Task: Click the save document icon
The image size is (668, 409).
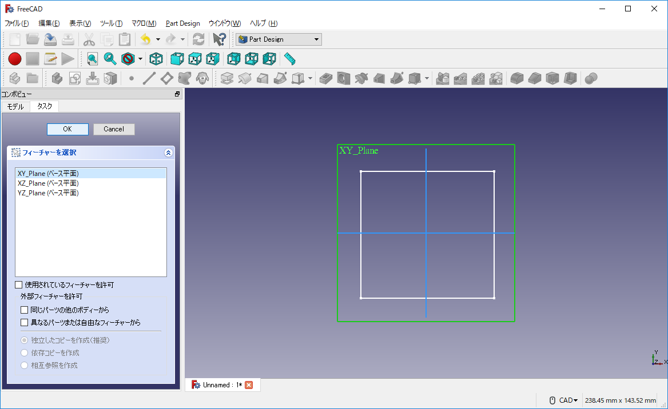Action: (50, 39)
